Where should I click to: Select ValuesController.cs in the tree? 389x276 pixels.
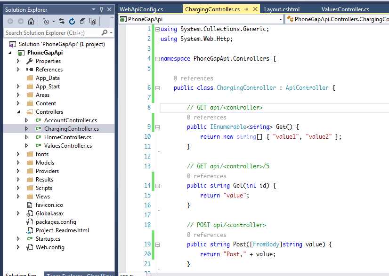pyautogui.click(x=68, y=146)
